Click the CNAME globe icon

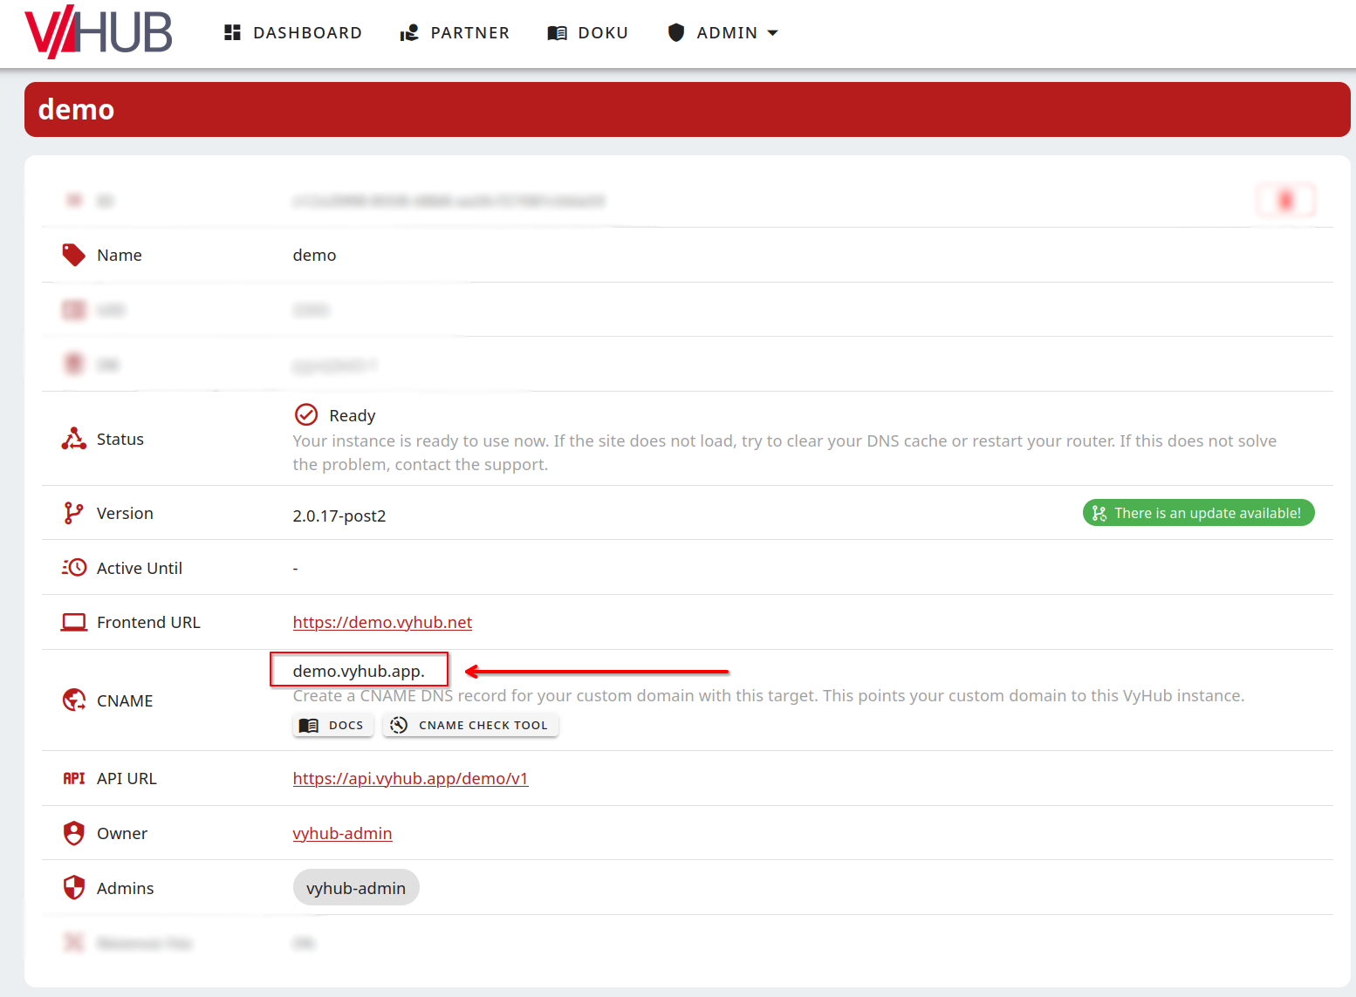tap(74, 700)
